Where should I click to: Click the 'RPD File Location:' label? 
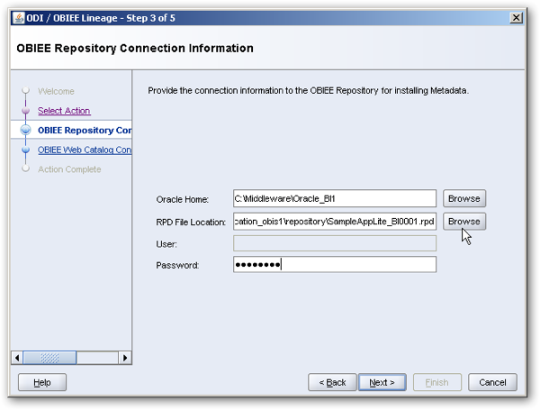[x=191, y=222]
